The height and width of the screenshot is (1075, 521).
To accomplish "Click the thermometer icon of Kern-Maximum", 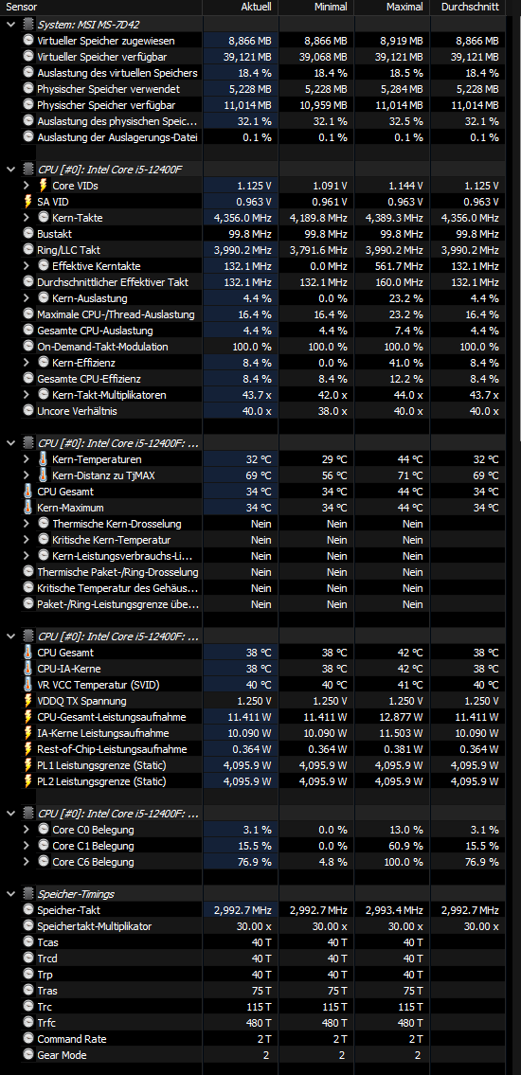I will 28,508.
